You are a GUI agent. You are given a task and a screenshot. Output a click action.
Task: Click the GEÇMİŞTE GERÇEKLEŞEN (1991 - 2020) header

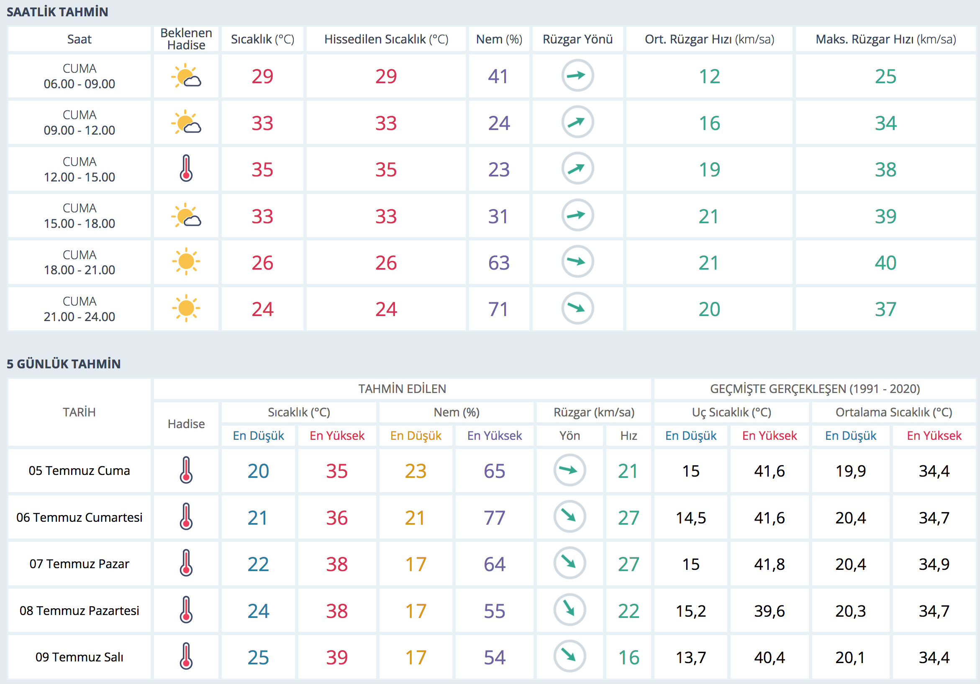click(814, 389)
